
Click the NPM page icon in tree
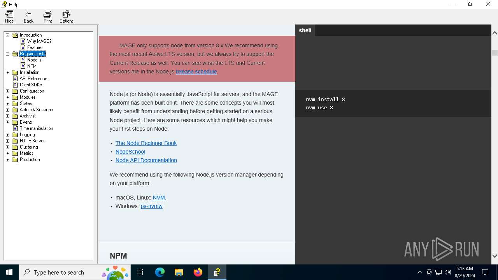tap(23, 66)
